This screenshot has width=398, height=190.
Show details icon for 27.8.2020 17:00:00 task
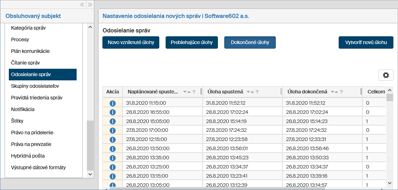coord(113,130)
